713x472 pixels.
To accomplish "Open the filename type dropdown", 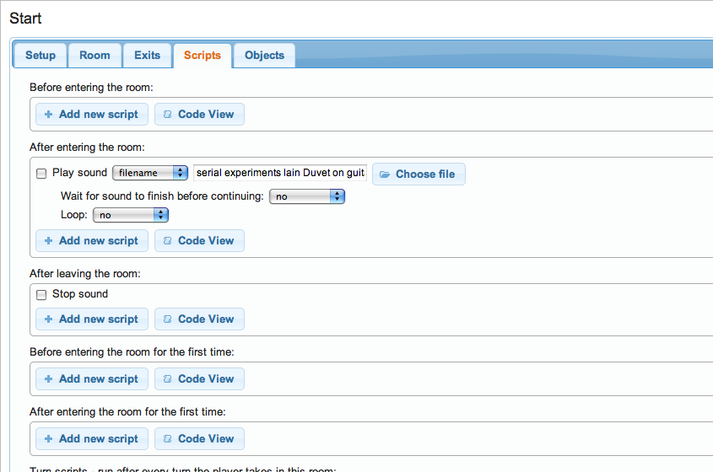I will (x=149, y=173).
